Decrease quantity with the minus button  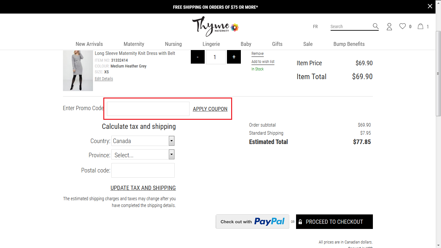198,57
